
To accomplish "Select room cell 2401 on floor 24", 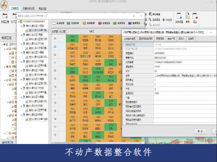I will [72, 38].
